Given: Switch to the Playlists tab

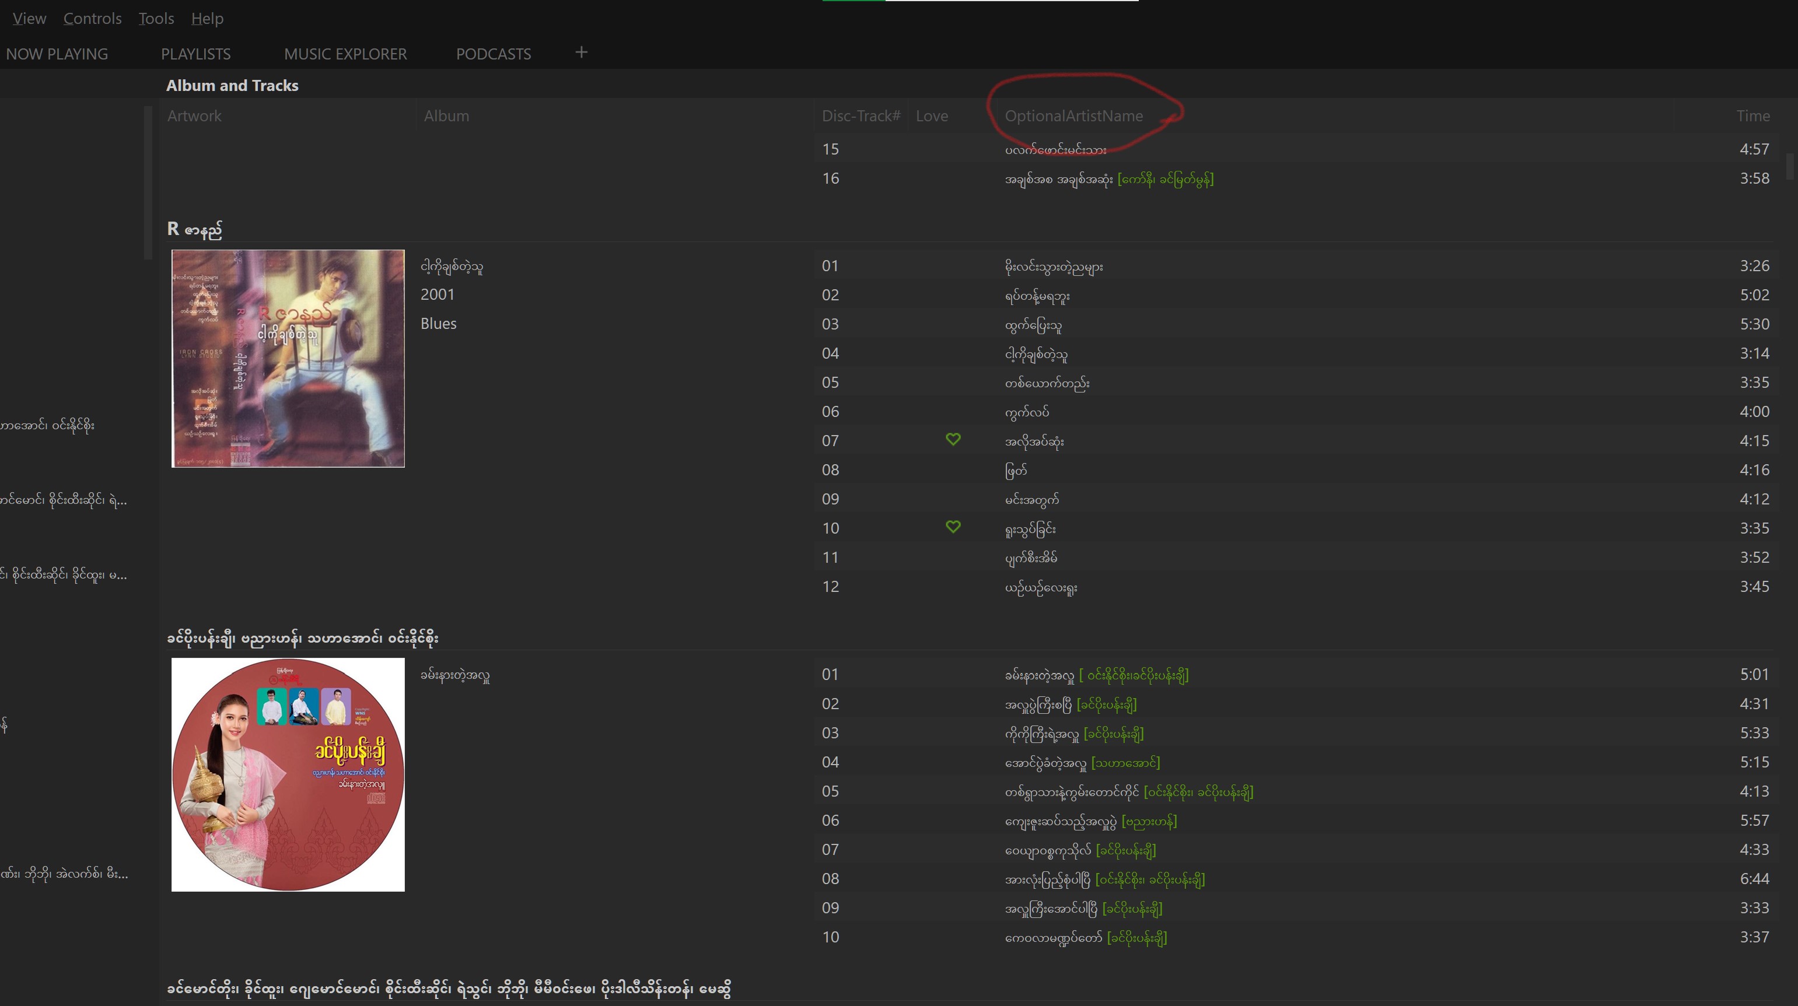Looking at the screenshot, I should pos(195,54).
